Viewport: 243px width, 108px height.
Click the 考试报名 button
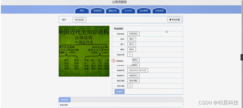click(x=119, y=92)
